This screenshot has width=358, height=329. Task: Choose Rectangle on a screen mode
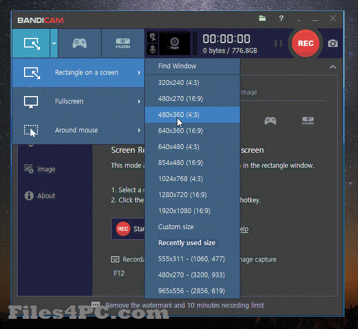coord(79,73)
